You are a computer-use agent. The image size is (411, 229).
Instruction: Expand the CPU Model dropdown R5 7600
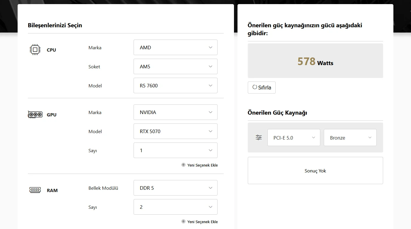(x=175, y=86)
